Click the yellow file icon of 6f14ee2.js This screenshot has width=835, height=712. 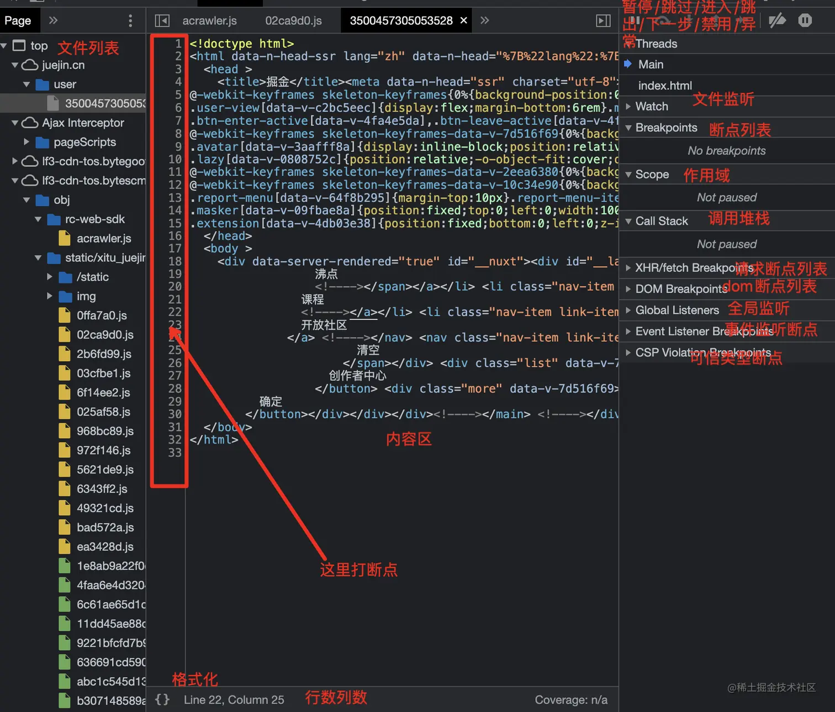pos(65,393)
